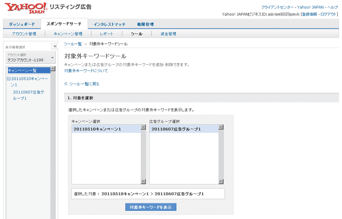Image resolution: width=342 pixels, height=219 pixels.
Task: Select 20110607広告グループ1 in ad group list
Action: point(176,129)
